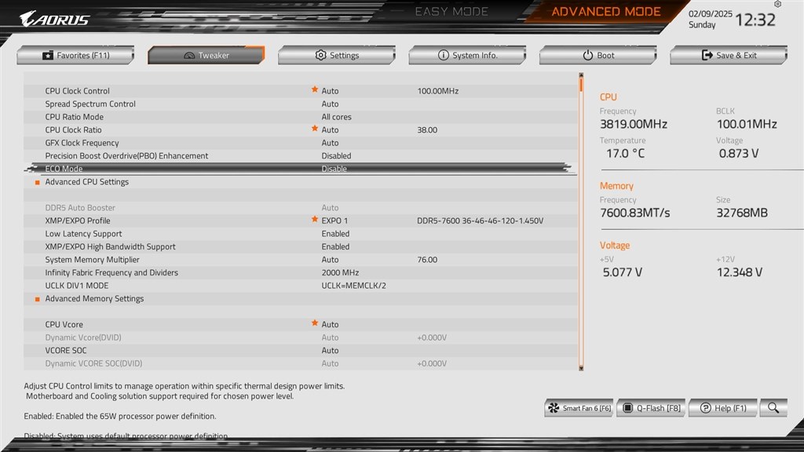Select the CPU Clock Control row label
Screen dimensions: 804x452
(x=78, y=91)
